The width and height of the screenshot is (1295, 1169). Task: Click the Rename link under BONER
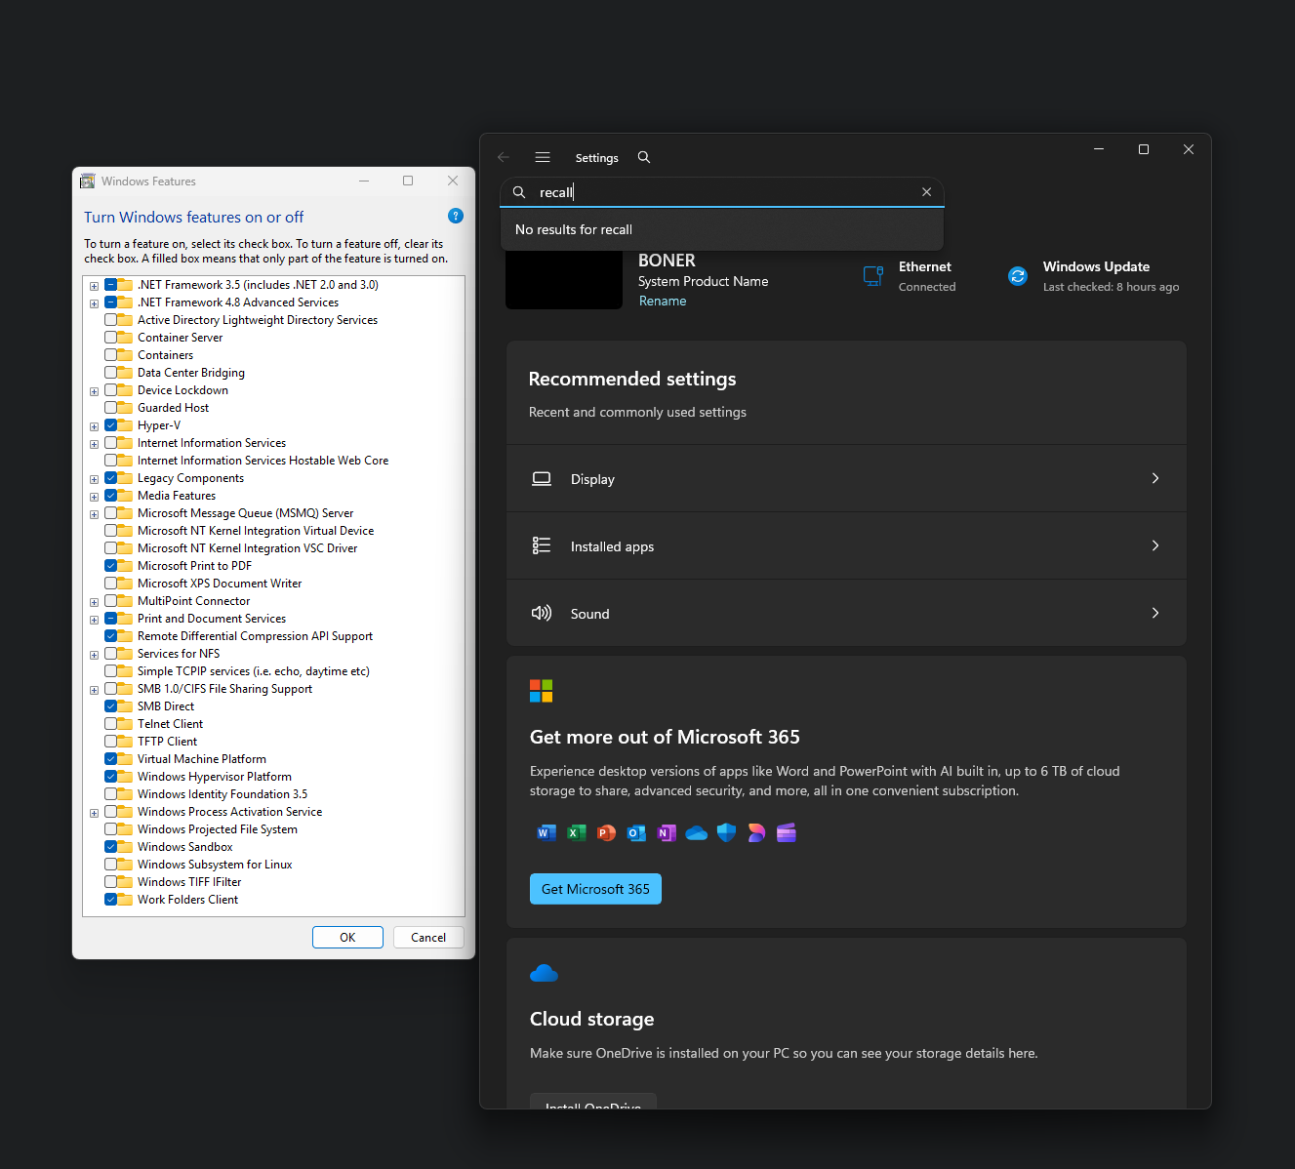click(663, 302)
